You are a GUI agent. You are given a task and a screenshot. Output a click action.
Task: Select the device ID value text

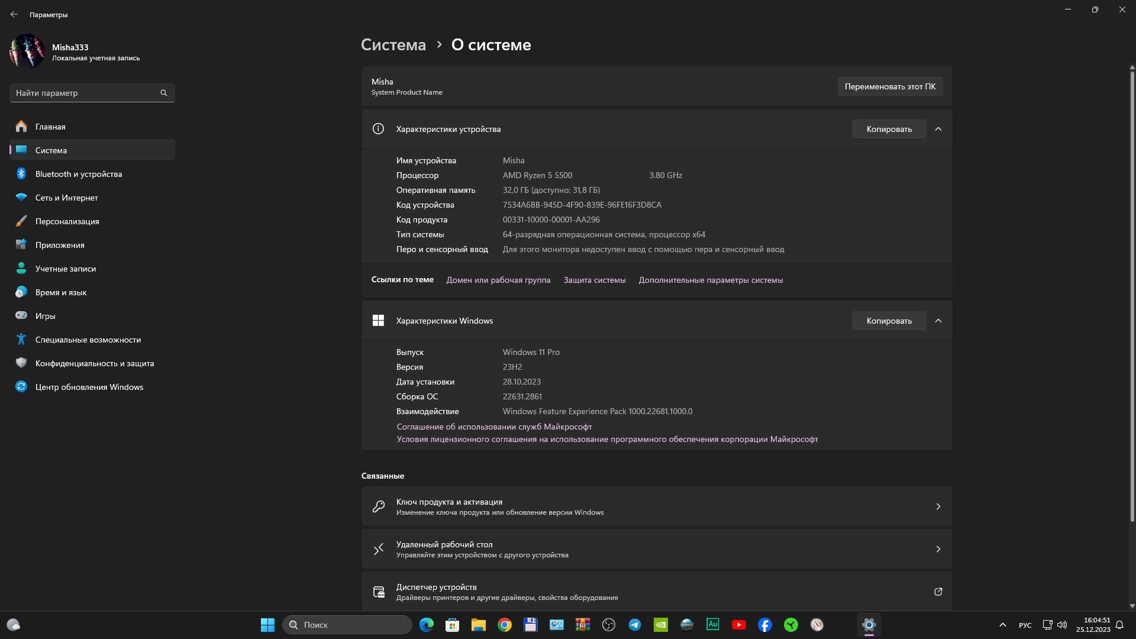click(582, 205)
